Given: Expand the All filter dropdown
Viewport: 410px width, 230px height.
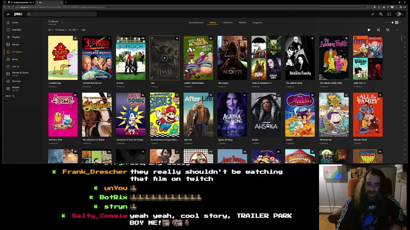Looking at the screenshot, I should [50, 30].
